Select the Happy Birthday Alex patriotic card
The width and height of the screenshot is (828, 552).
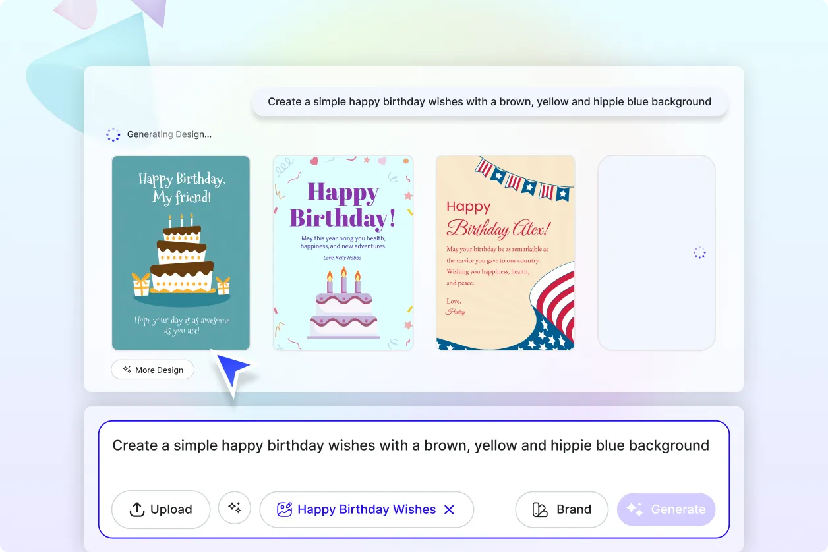[x=505, y=252]
